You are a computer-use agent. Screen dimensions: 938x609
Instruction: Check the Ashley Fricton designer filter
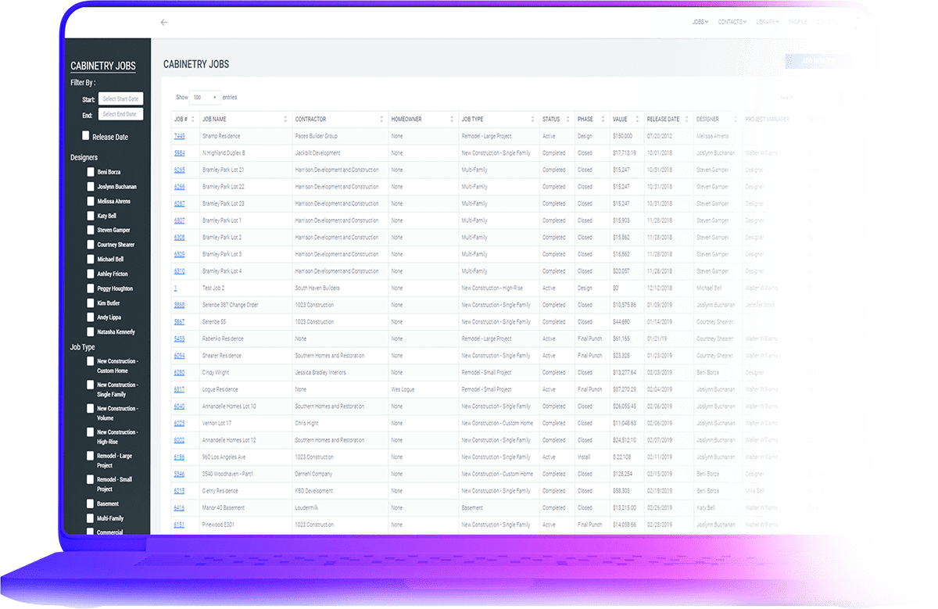pyautogui.click(x=91, y=274)
